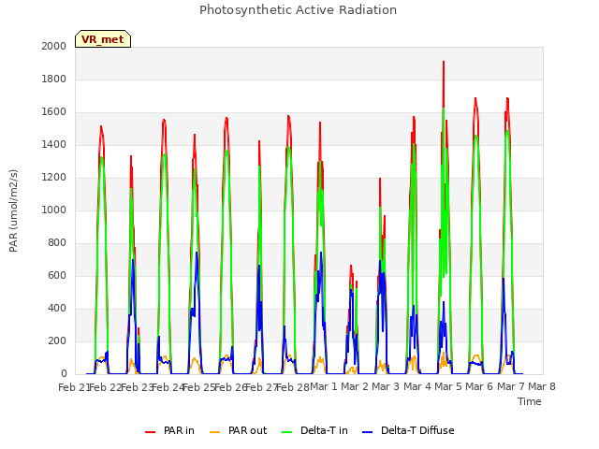
Task: Click the tallest red PAR in spike near 1900
Action: (x=444, y=63)
